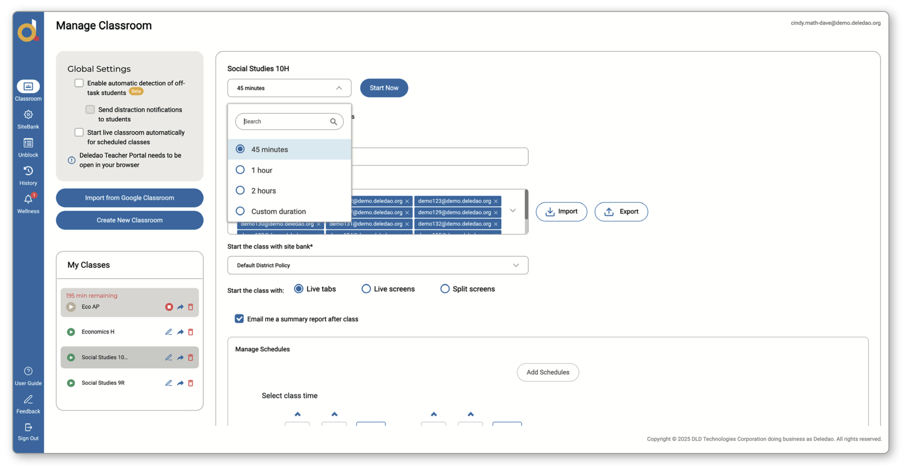Uncheck Email me a summary report

pos(239,319)
